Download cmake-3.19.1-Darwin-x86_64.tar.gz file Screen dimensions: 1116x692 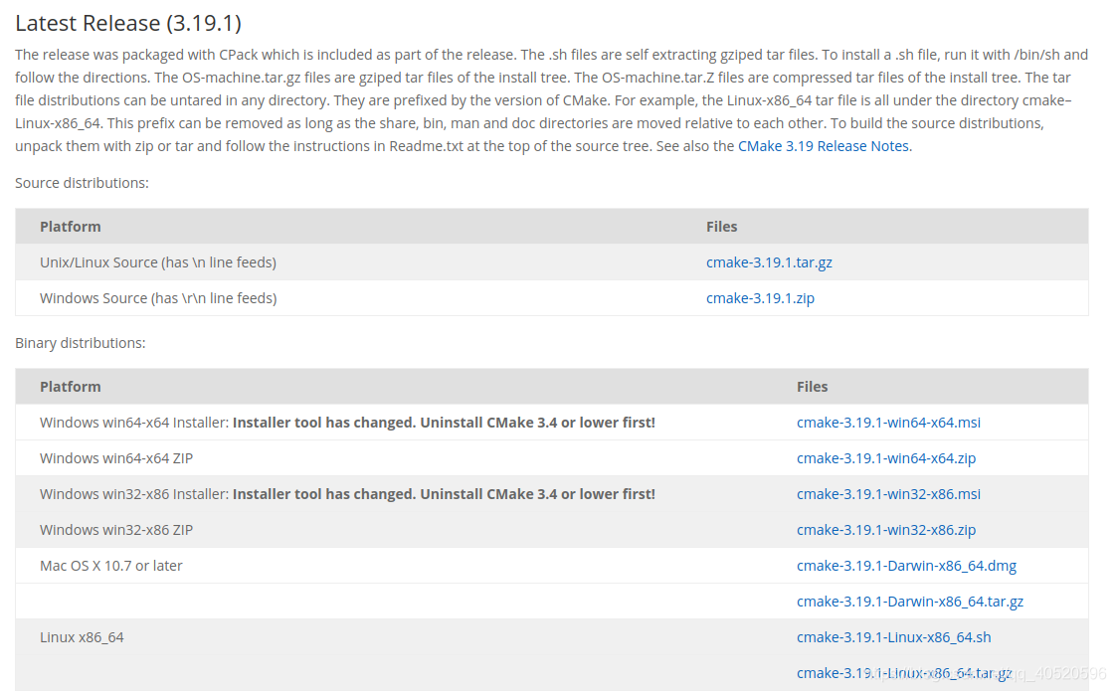coord(909,602)
